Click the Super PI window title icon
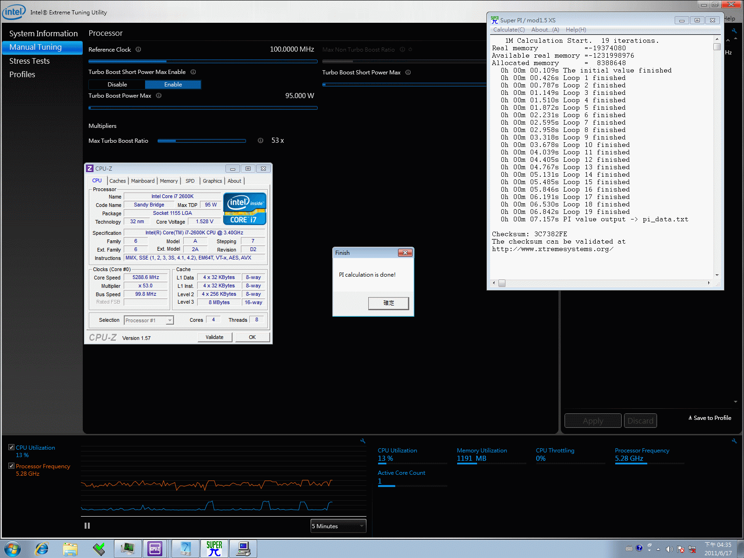 [x=495, y=20]
